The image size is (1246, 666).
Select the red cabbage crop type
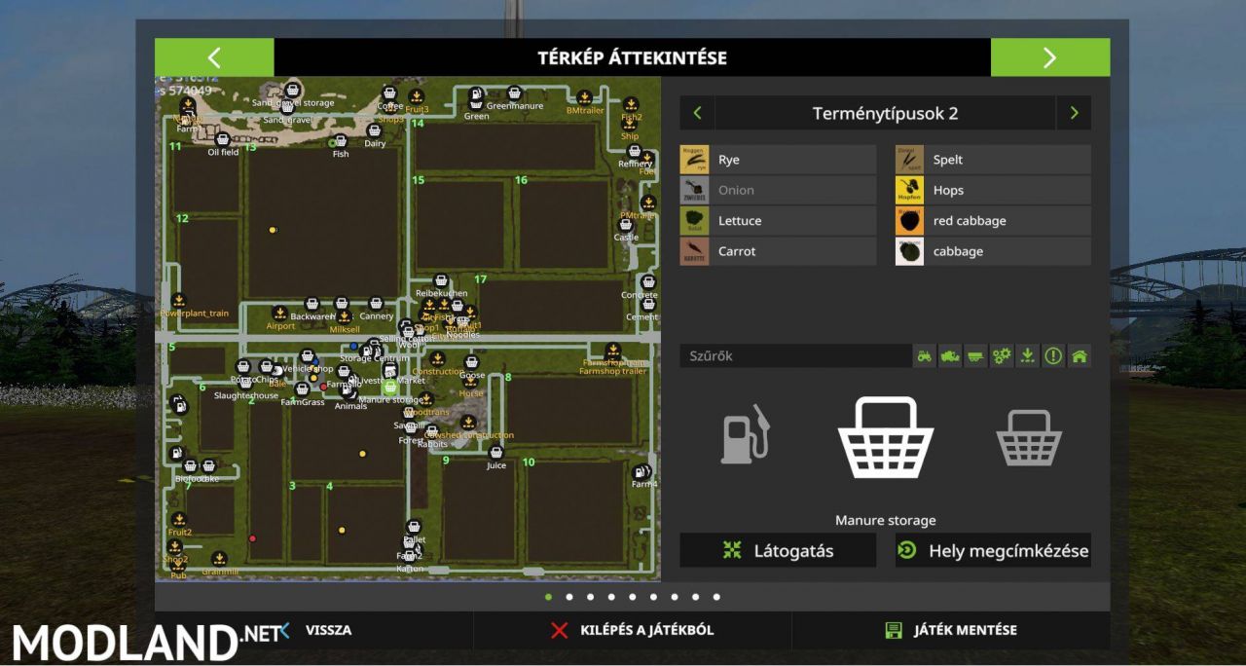[x=993, y=221]
